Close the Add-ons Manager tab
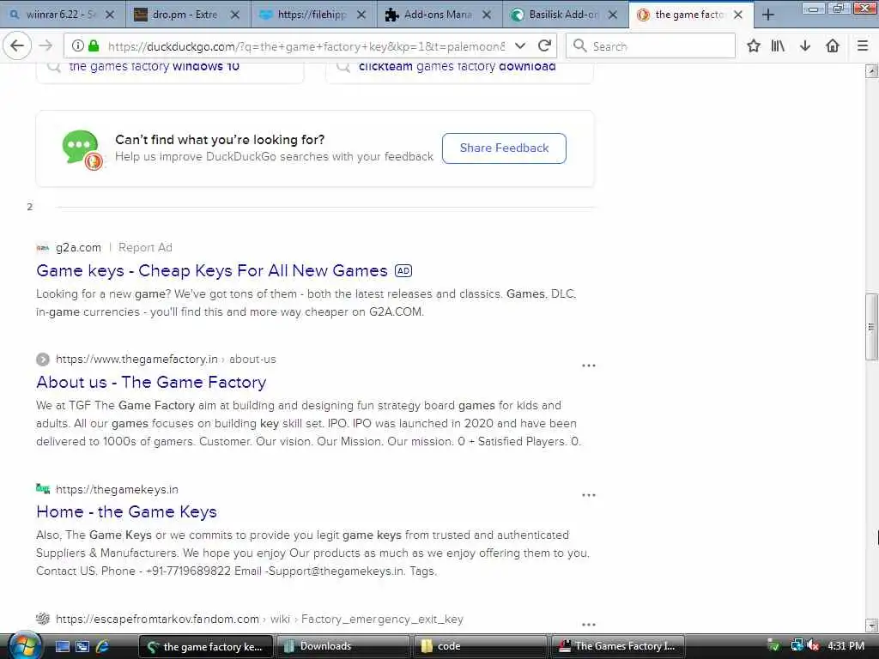 (x=488, y=15)
